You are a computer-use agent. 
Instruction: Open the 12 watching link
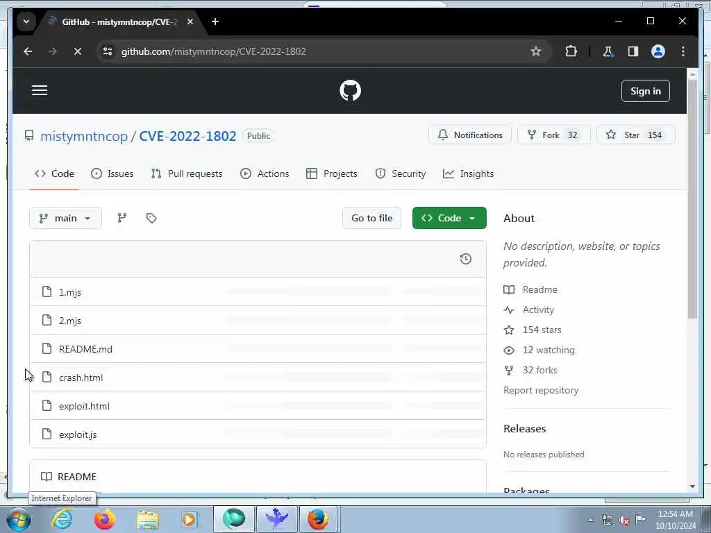(539, 350)
